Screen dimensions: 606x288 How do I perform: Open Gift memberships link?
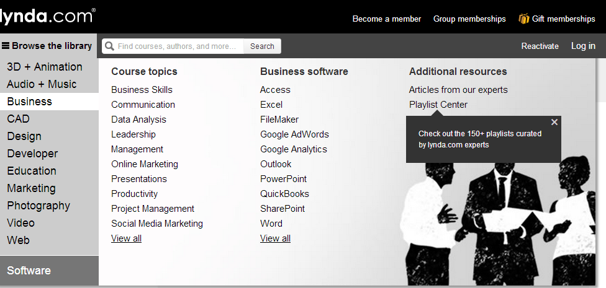(564, 19)
